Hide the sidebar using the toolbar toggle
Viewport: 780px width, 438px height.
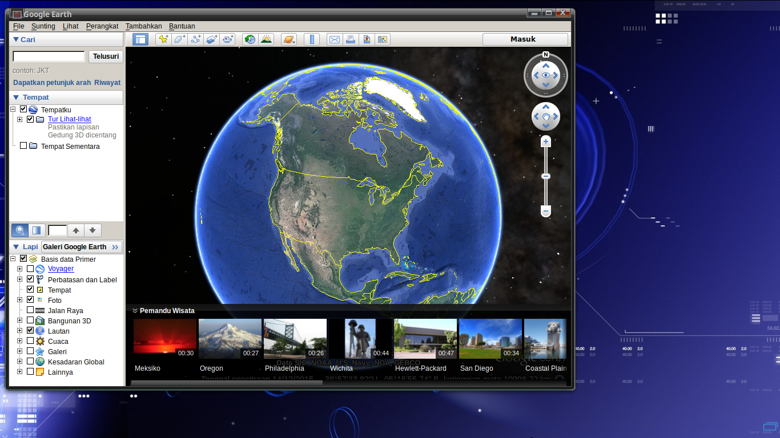pyautogui.click(x=140, y=39)
